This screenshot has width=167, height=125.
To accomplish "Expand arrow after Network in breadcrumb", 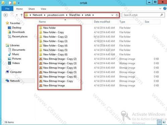I will click(x=45, y=15).
